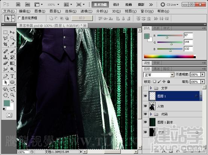Select the Path Selection tool
Image resolution: width=208 pixels, height=155 pixels.
(5, 82)
